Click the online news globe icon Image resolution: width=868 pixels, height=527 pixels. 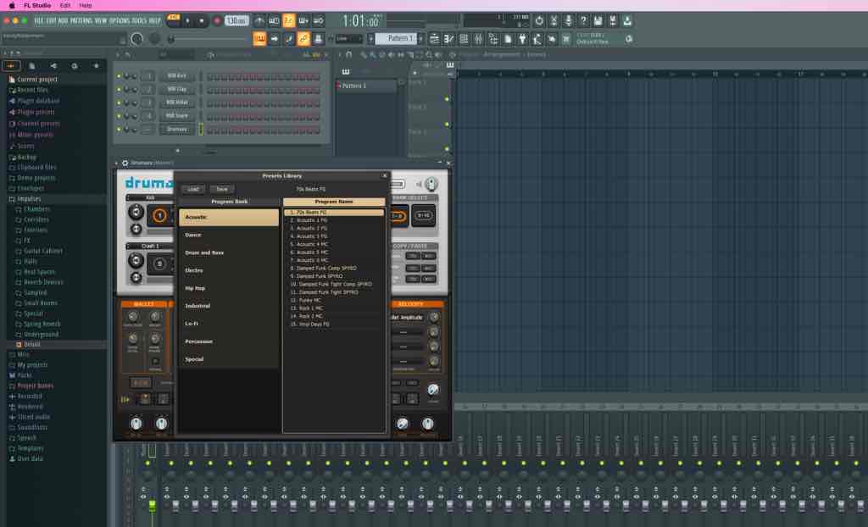pos(629,39)
